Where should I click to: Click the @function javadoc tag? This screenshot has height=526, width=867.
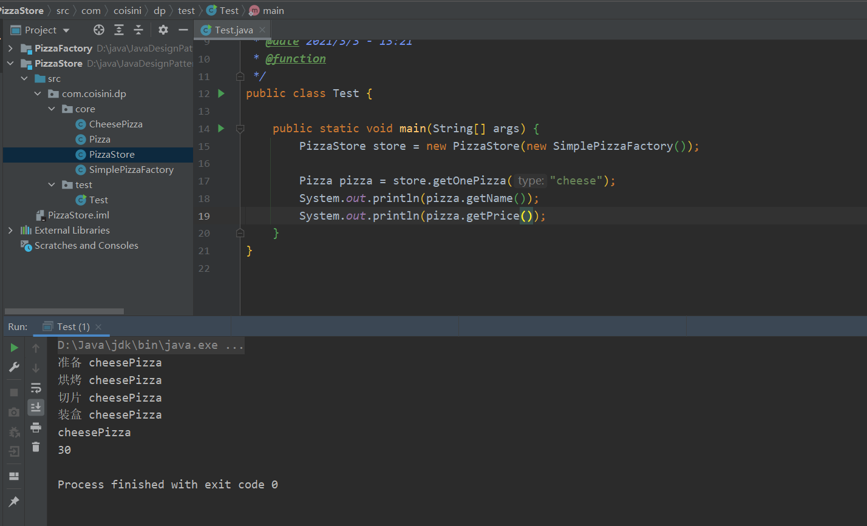coord(296,59)
